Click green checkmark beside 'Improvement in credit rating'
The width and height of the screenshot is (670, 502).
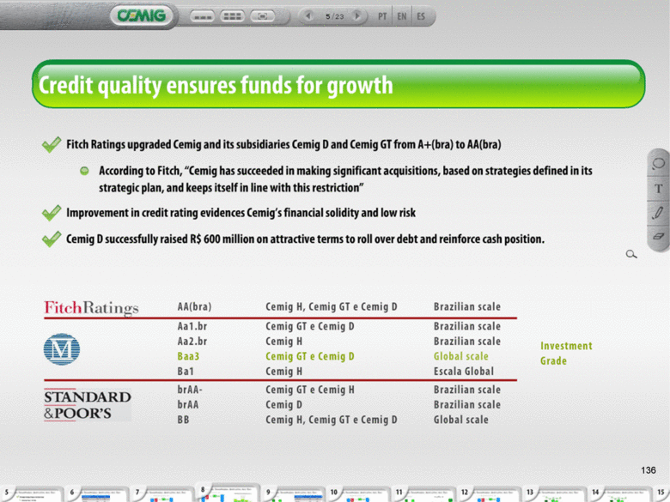point(52,213)
